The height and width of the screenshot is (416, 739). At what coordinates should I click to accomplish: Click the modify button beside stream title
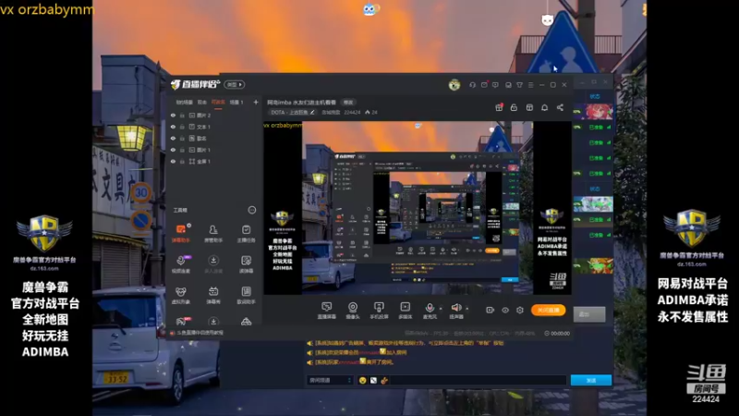click(348, 103)
